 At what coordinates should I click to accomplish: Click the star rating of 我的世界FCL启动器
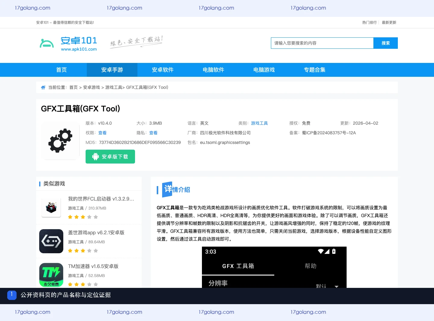(83, 217)
